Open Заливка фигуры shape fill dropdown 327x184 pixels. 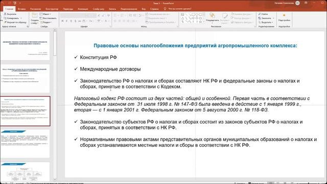coord(242,14)
